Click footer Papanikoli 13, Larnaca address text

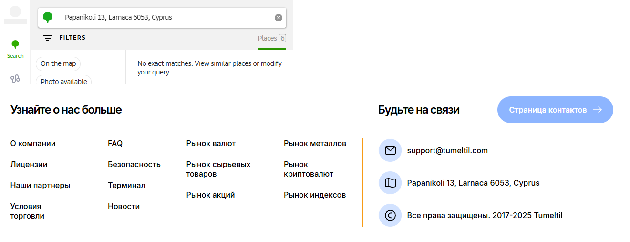coord(474,183)
